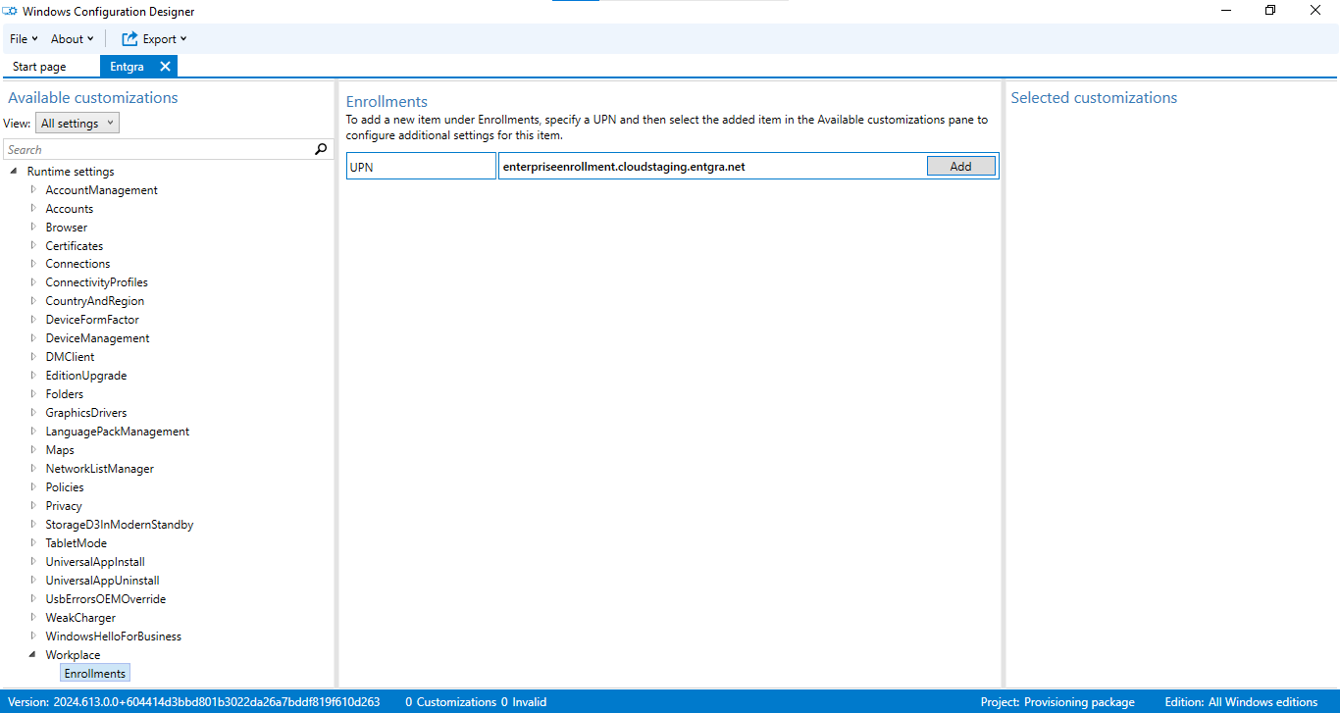
Task: Expand the Connections tree node
Action: [33, 263]
